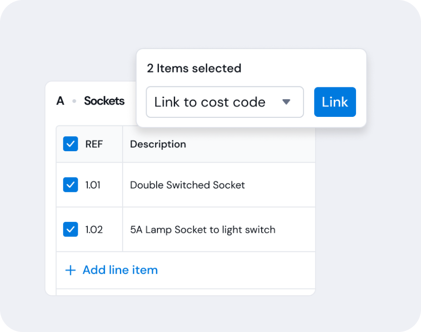This screenshot has width=421, height=332.
Task: Select the Double Switched Socket description cell
Action: pos(219,185)
